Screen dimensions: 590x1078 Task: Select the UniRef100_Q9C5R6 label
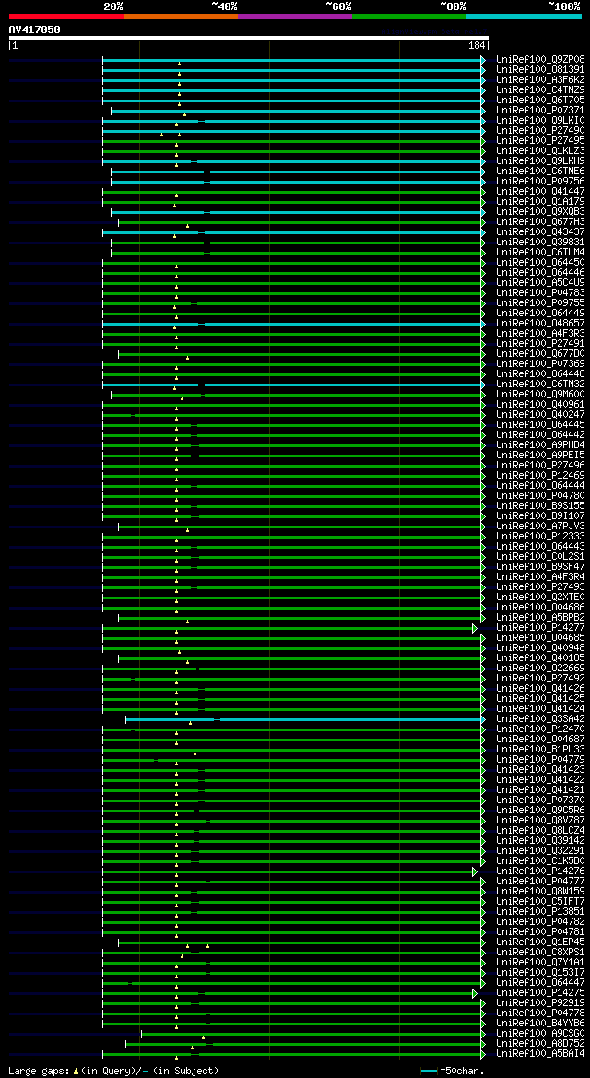pos(540,810)
